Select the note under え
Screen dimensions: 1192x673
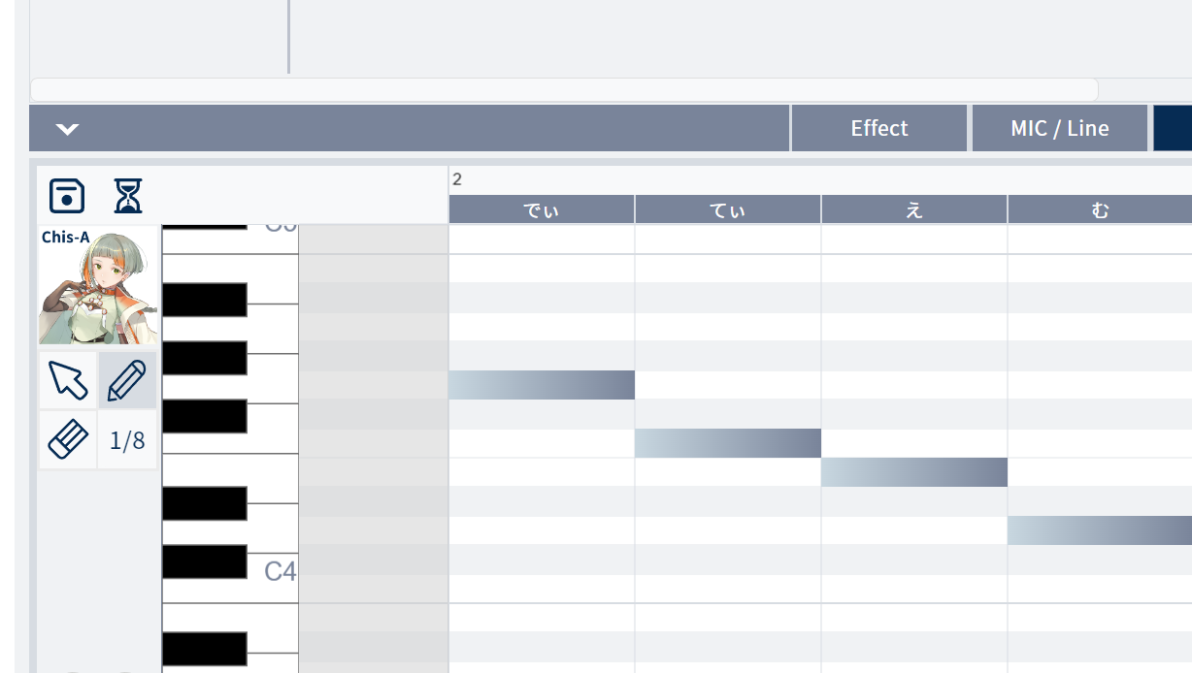point(913,472)
